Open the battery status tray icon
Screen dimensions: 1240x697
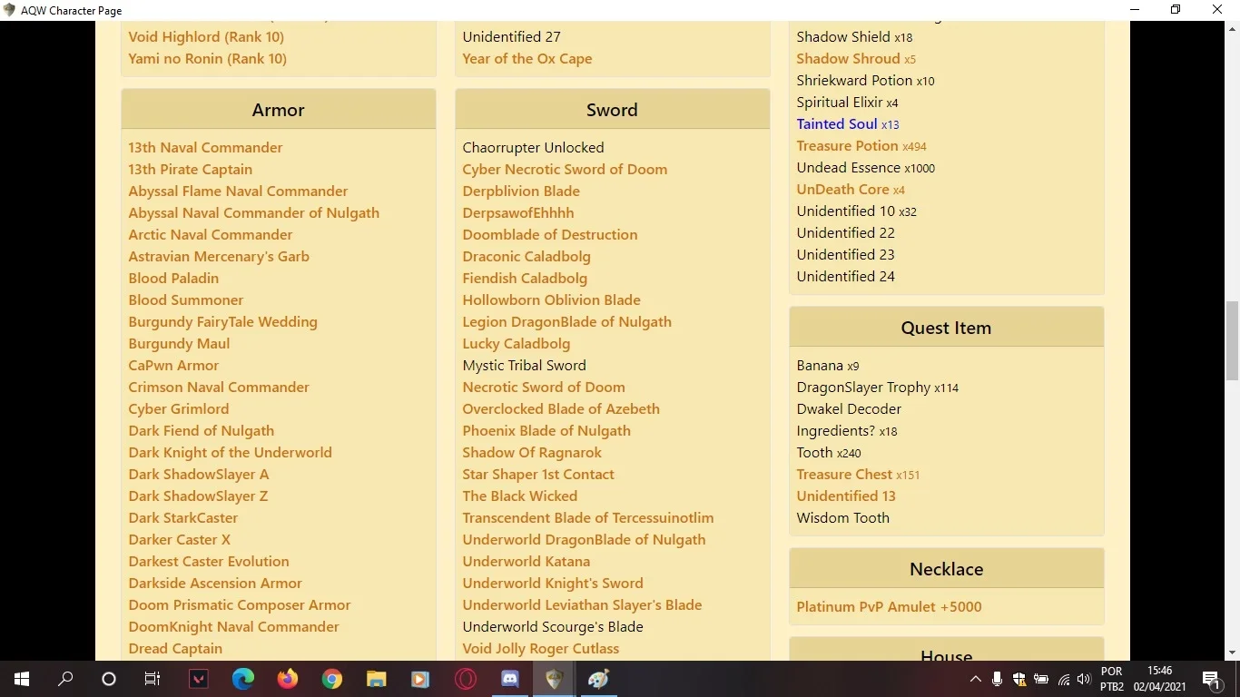[1041, 679]
